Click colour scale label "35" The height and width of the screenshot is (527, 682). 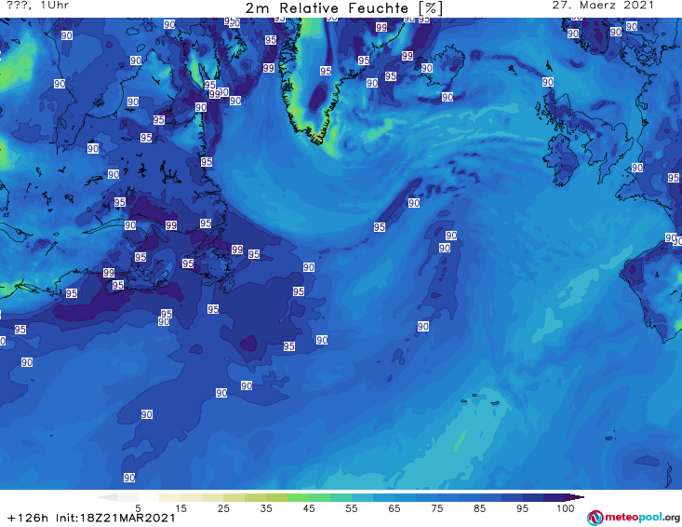pos(266,507)
